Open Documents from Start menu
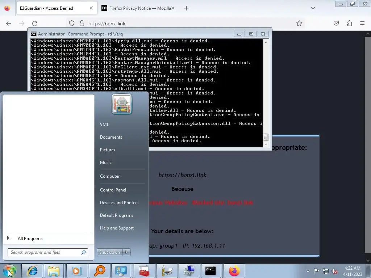Image resolution: width=371 pixels, height=278 pixels. pyautogui.click(x=111, y=137)
